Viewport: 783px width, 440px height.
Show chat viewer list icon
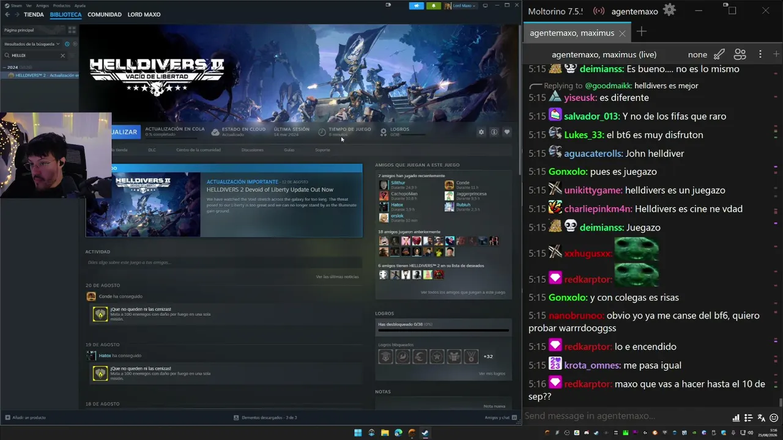740,54
